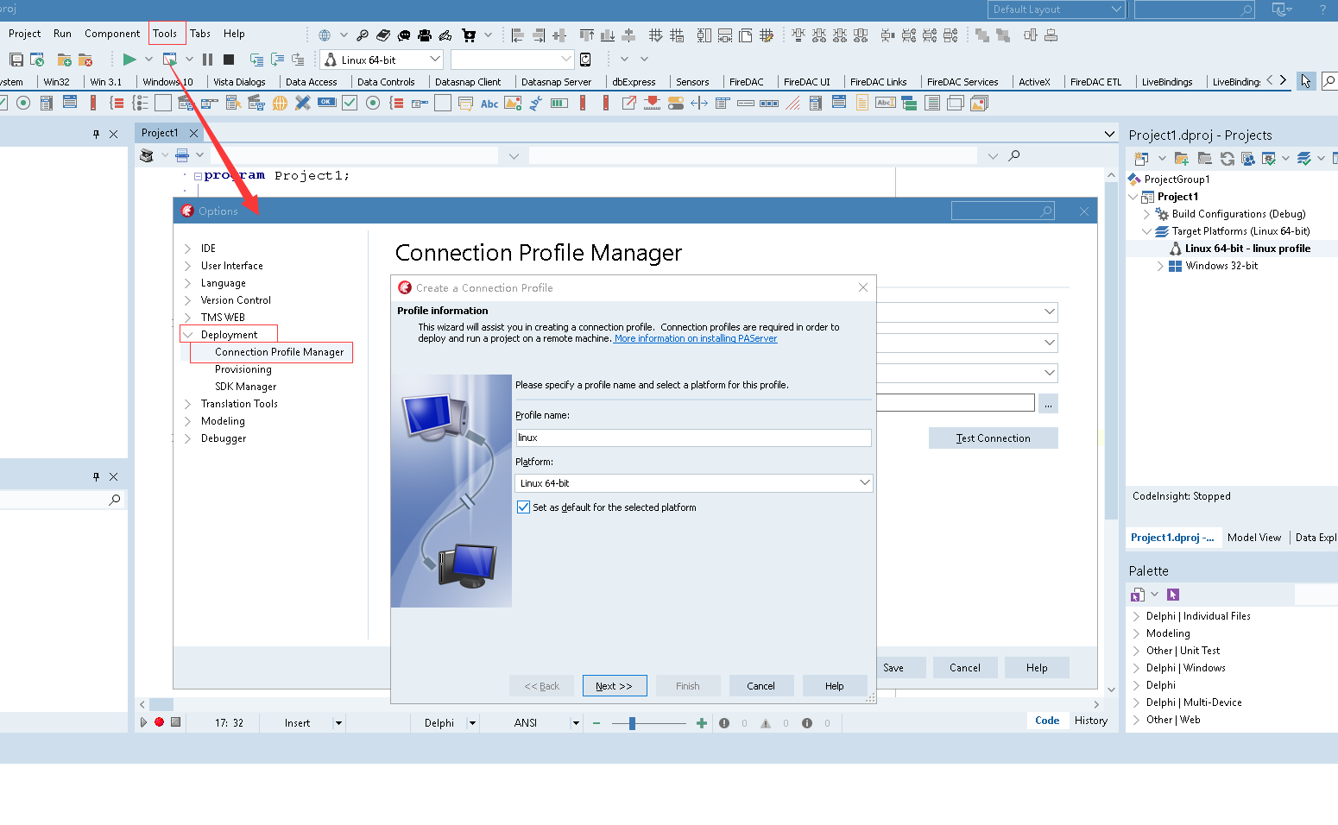The height and width of the screenshot is (825, 1338).
Task: Click Add to project folder icon in Projects panel
Action: pyautogui.click(x=1182, y=158)
